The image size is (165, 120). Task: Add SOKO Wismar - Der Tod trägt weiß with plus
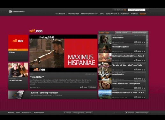(x=145, y=88)
